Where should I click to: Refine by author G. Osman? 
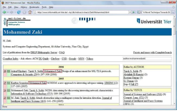pos(129,81)
